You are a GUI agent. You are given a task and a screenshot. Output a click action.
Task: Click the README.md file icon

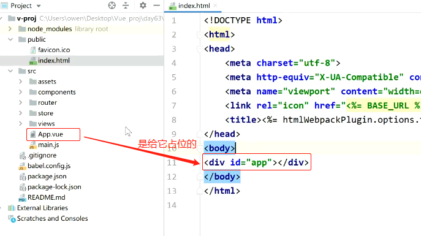(22, 197)
